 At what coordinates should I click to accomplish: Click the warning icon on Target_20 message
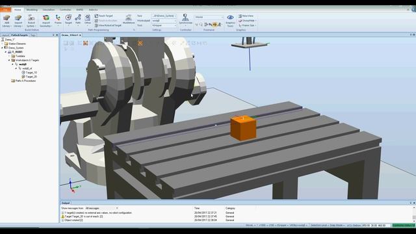coord(63,216)
